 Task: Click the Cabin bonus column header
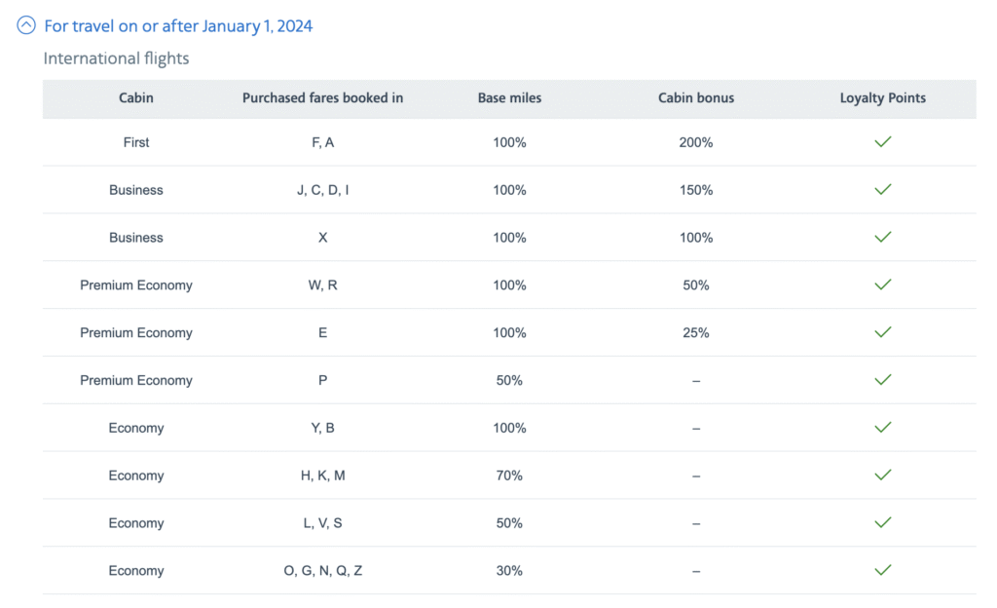tap(696, 98)
